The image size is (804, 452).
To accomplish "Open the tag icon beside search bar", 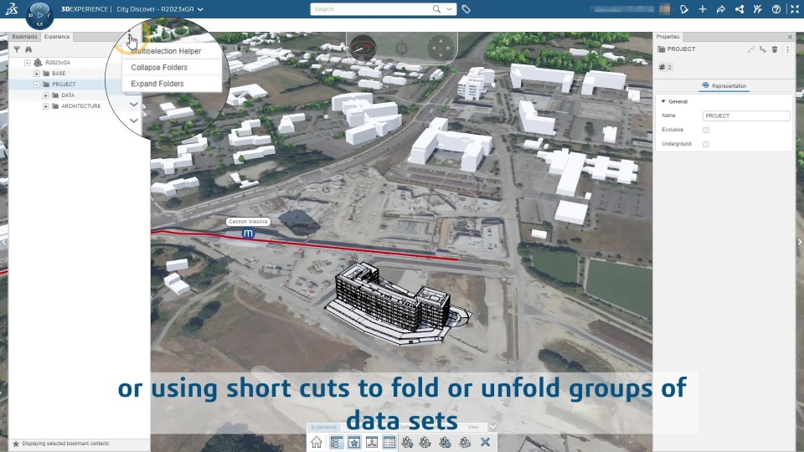I will pyautogui.click(x=466, y=9).
